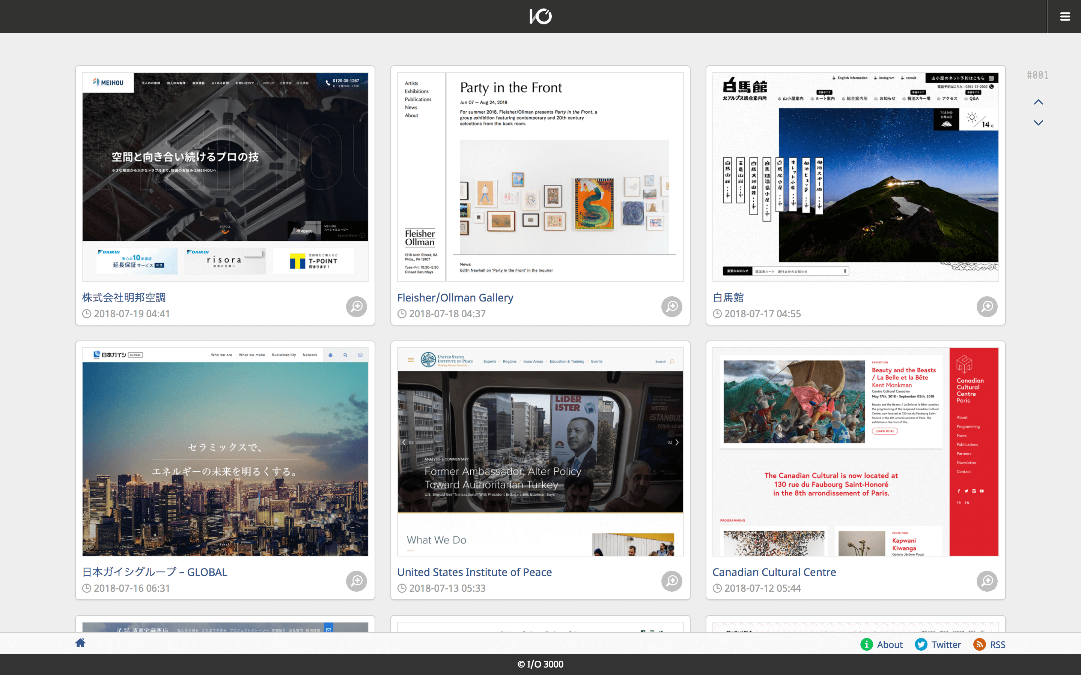This screenshot has height=675, width=1081.
Task: Click the date 2018-07-19 04:41
Action: click(x=132, y=314)
